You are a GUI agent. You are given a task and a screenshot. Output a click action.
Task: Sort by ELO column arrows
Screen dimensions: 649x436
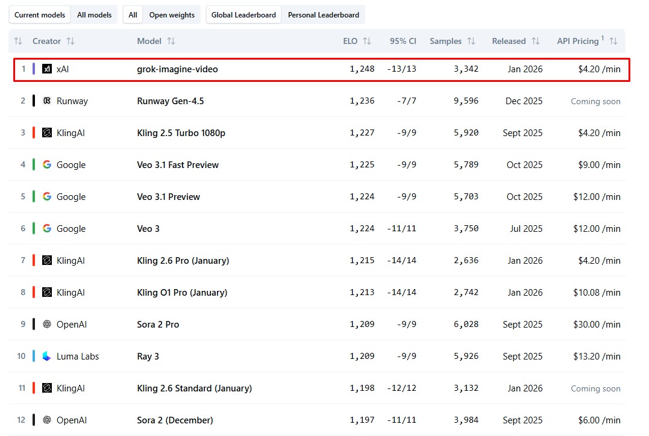pos(367,41)
